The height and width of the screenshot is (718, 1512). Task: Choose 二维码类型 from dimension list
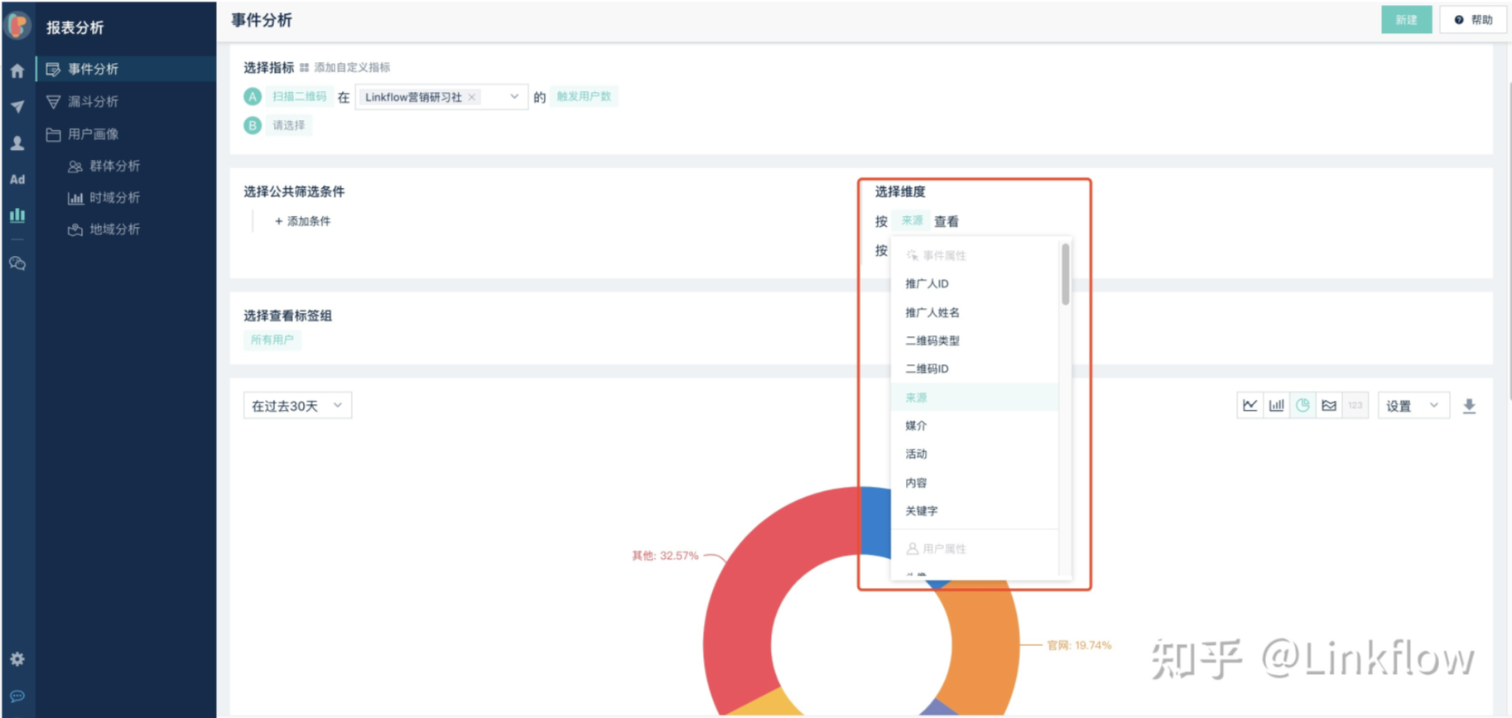tap(975, 340)
